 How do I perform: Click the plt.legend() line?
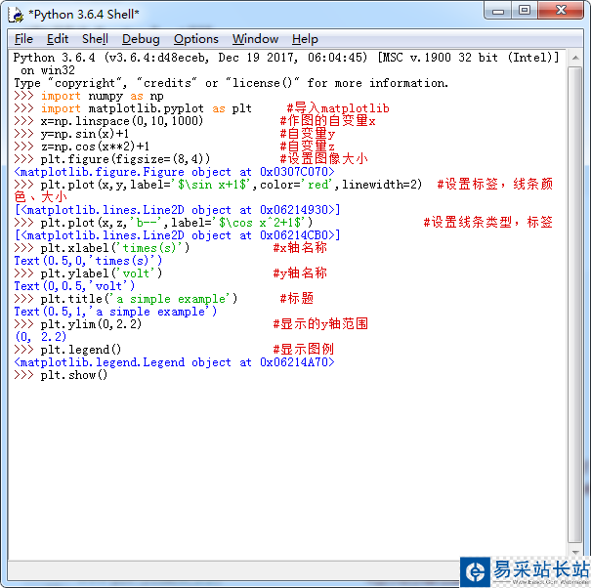point(81,350)
